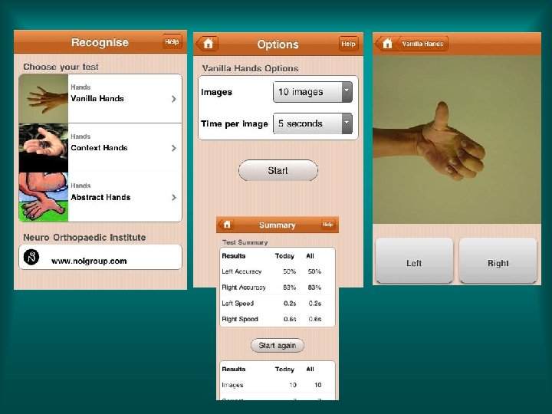
Task: Answer Right for the hand image
Action: click(498, 261)
